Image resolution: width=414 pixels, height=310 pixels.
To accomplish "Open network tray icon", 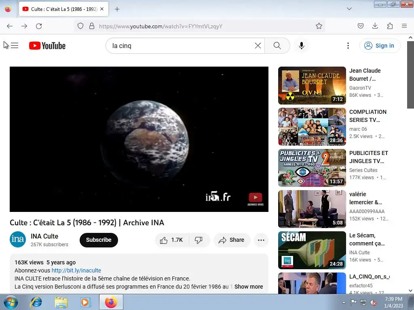I will point(363,302).
